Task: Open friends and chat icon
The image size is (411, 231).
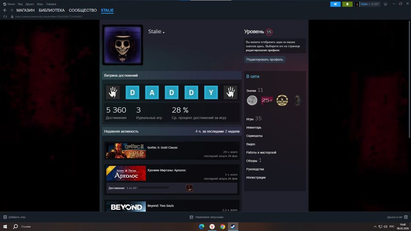Action: pyautogui.click(x=406, y=217)
